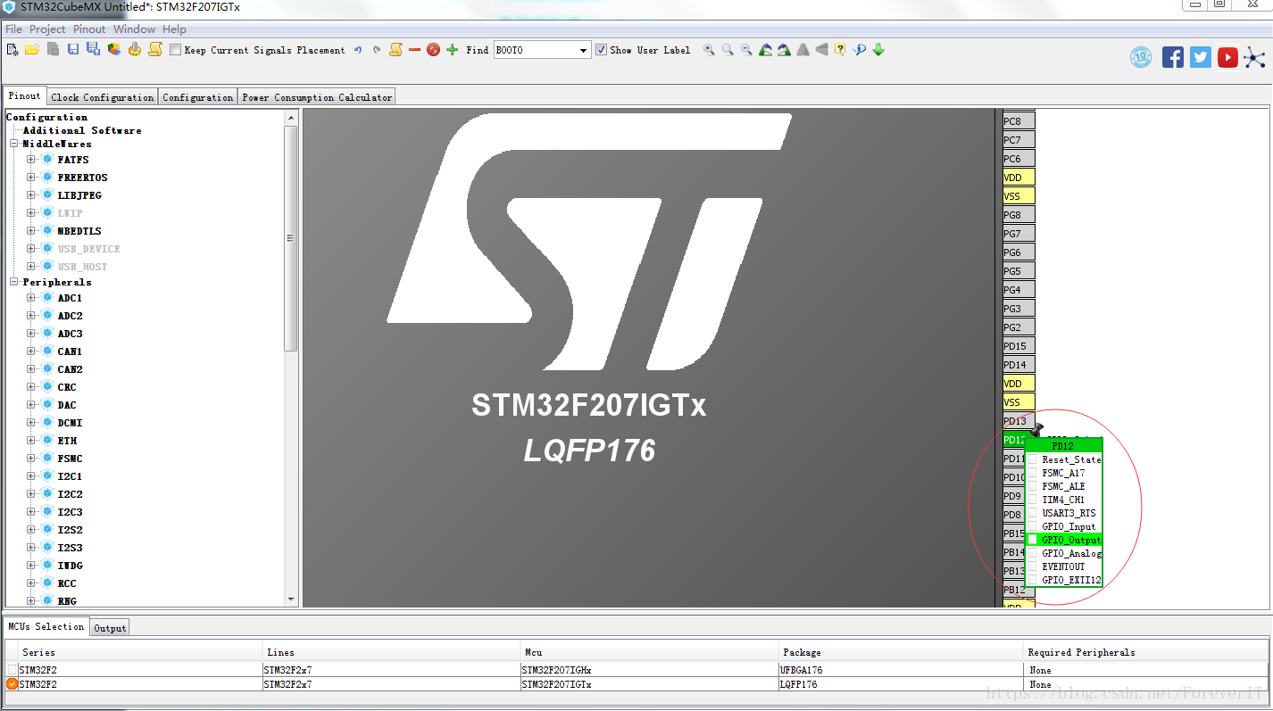Collapse the Peripherals tree section

point(14,282)
